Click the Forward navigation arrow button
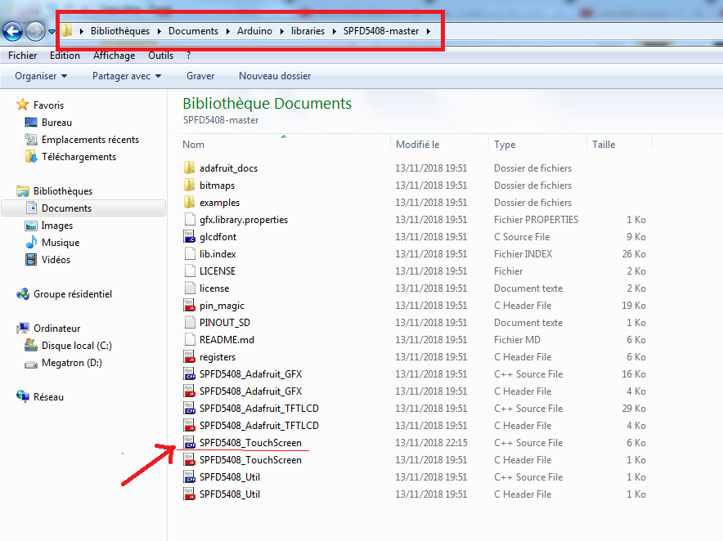 click(x=35, y=31)
